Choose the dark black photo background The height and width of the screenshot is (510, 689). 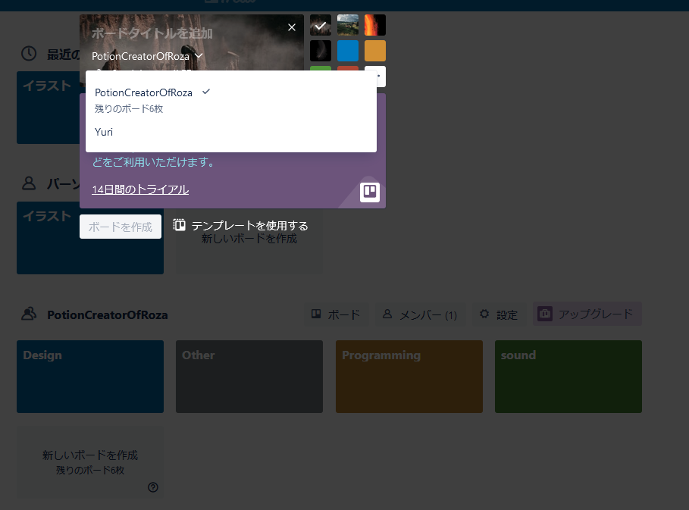pyautogui.click(x=321, y=51)
